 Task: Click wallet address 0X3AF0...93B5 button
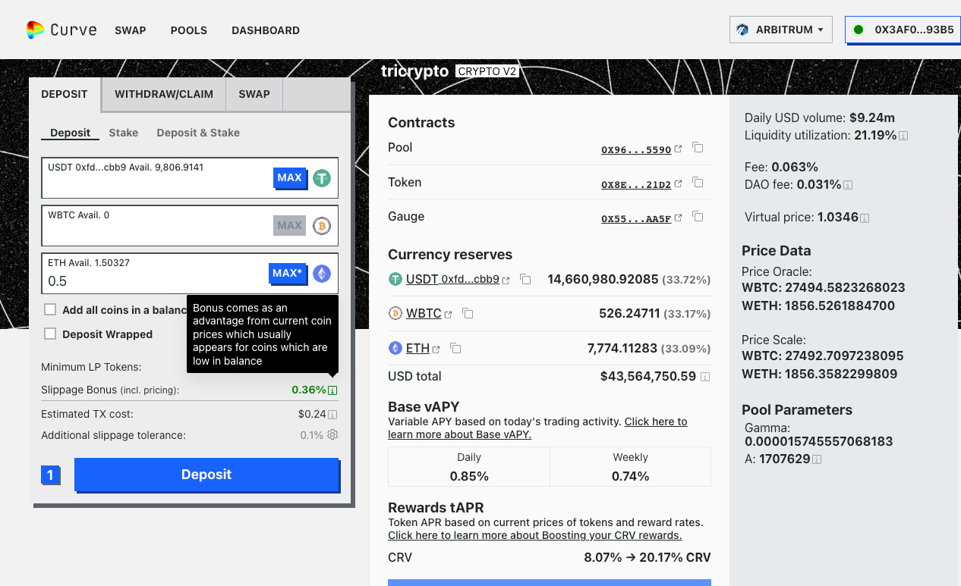(903, 30)
